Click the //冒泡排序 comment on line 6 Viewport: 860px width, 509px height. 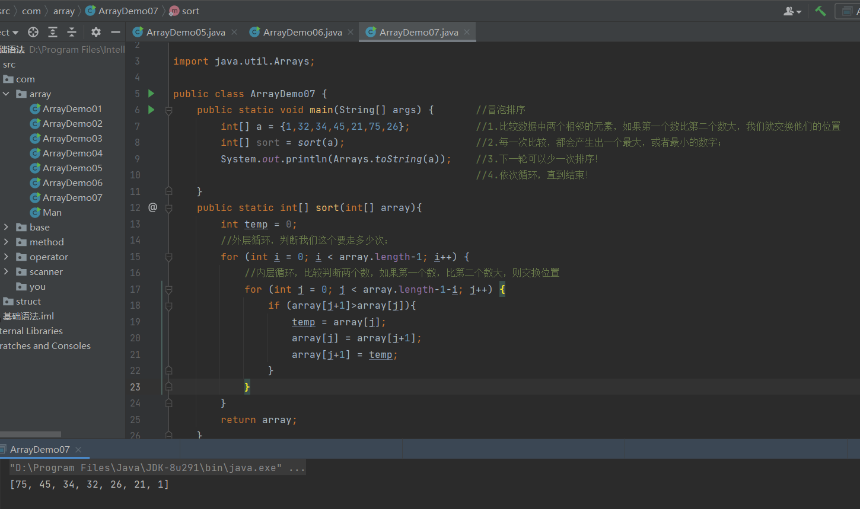click(x=501, y=110)
